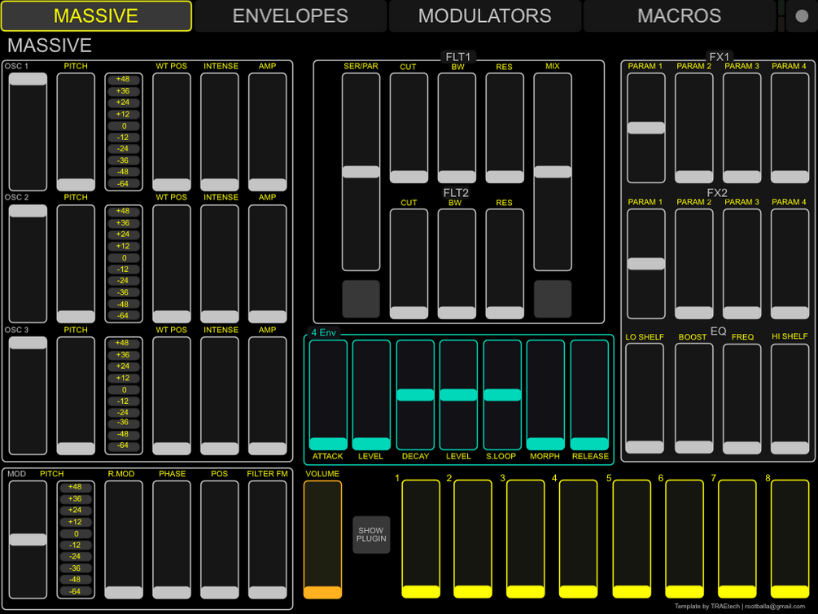Click the SER/PAR fader
The image size is (818, 614).
(361, 172)
